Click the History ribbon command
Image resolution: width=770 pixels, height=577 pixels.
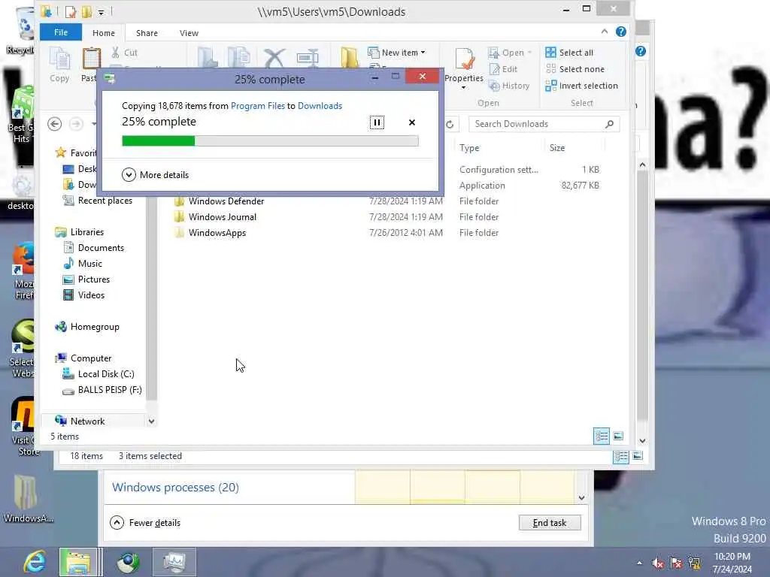(x=509, y=86)
